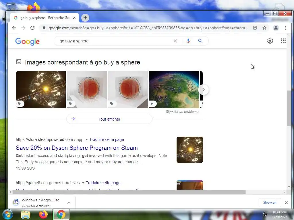Clear the search box with X
The image size is (294, 220).
pyautogui.click(x=175, y=41)
